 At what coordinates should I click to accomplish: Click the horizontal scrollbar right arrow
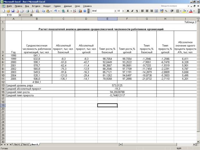(194, 145)
